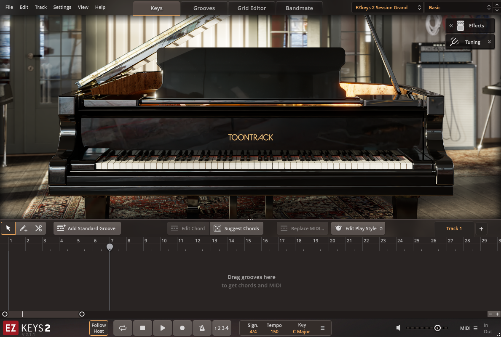Click the playhead marker at bar 7
The width and height of the screenshot is (501, 337).
(110, 247)
